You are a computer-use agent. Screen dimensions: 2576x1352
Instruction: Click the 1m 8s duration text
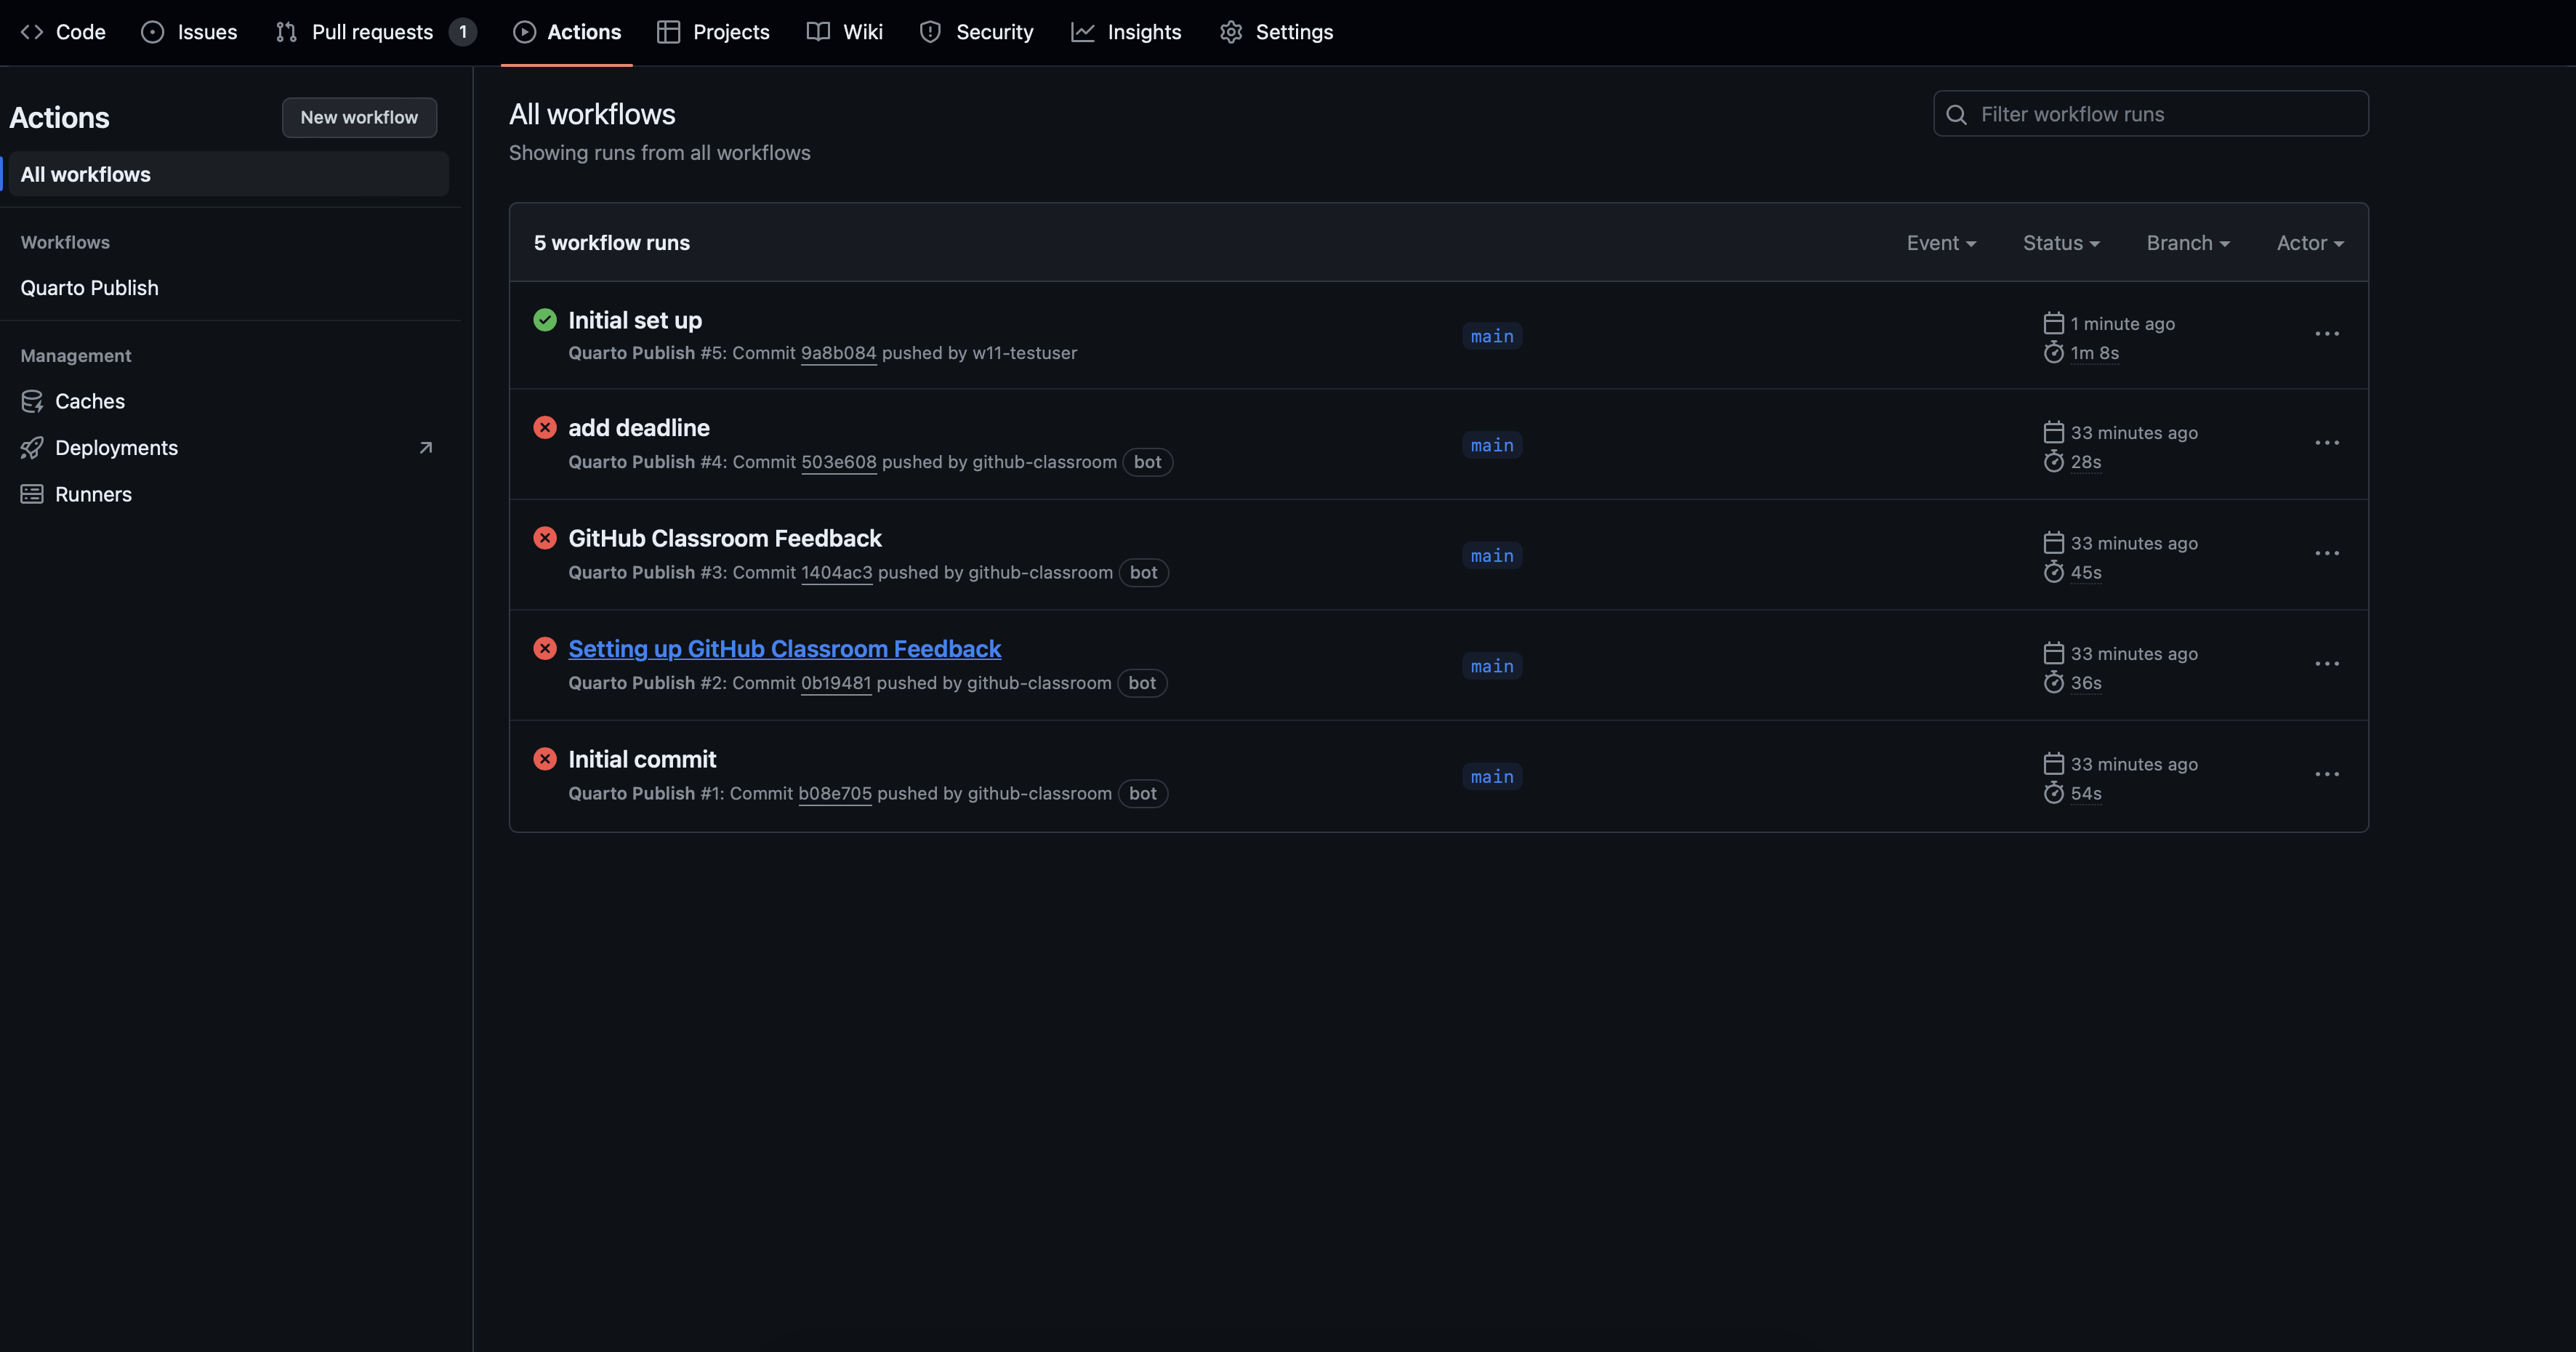tap(2095, 353)
